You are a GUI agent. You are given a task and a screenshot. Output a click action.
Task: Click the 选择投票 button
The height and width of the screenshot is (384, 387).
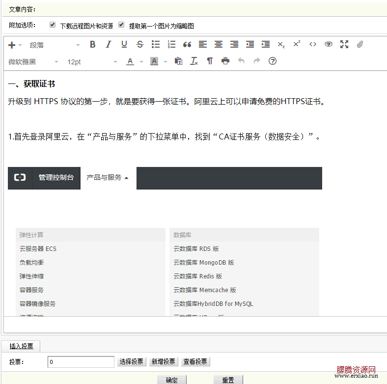click(x=132, y=362)
